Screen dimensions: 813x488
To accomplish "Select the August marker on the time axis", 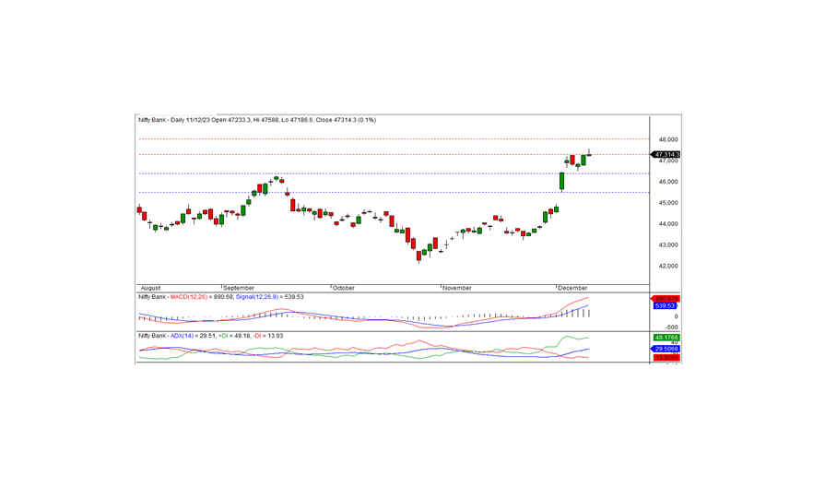I will coord(150,288).
